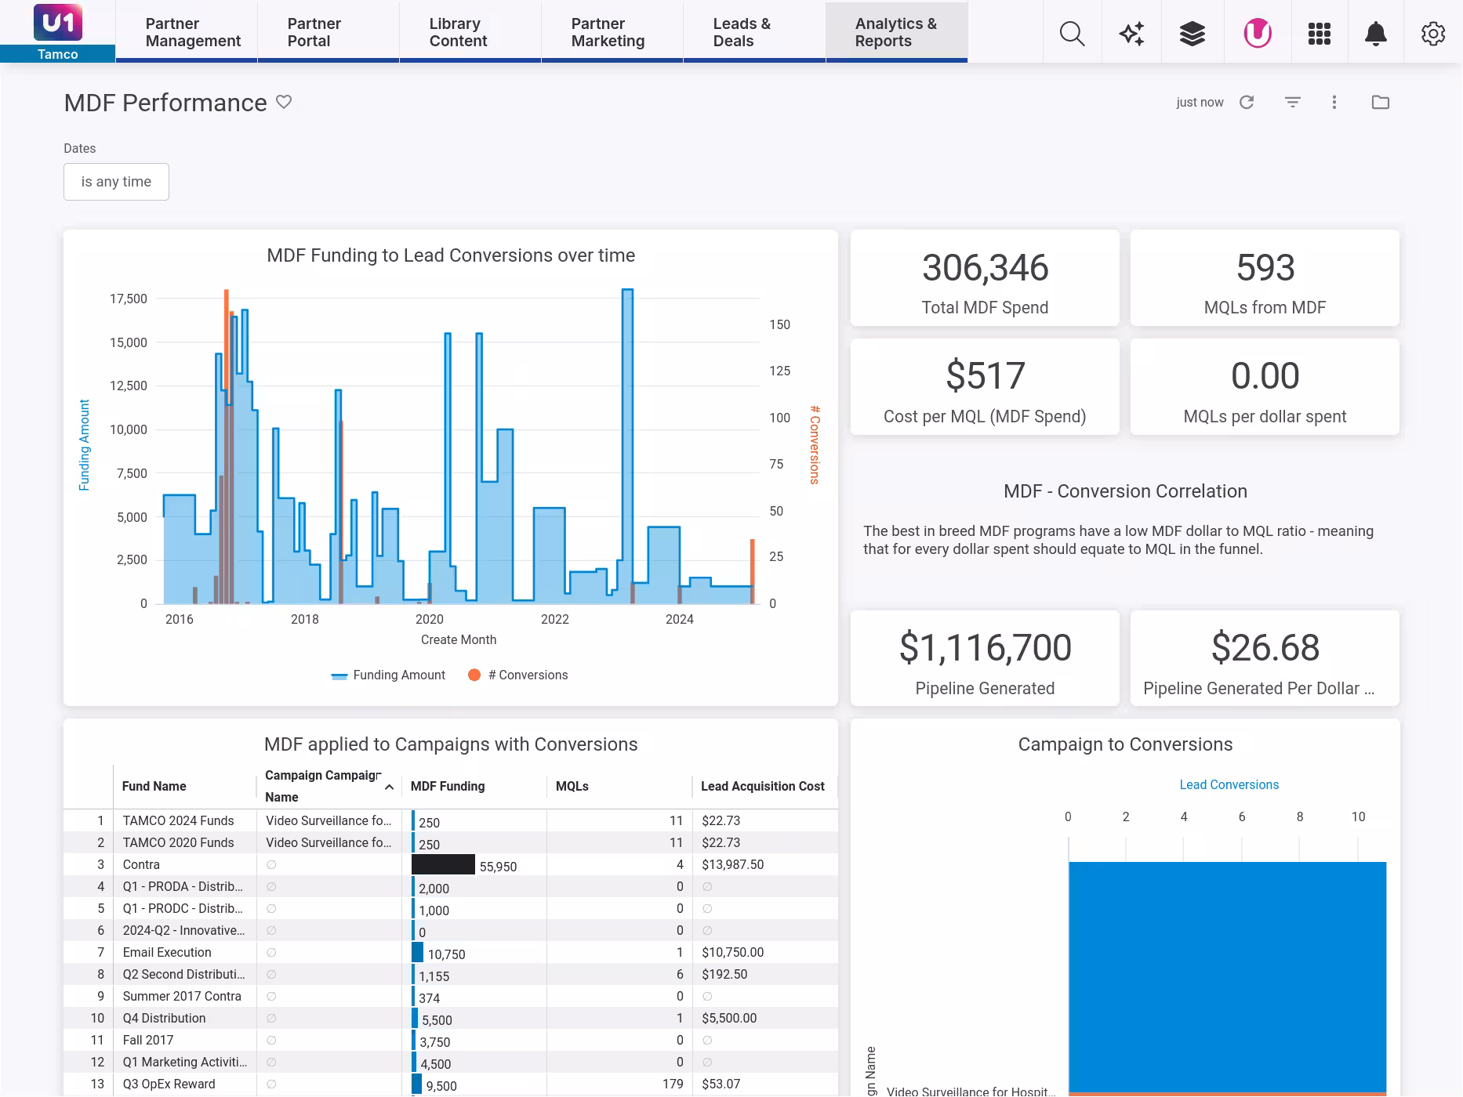
Task: Toggle dashboard filters icon
Action: click(x=1293, y=102)
